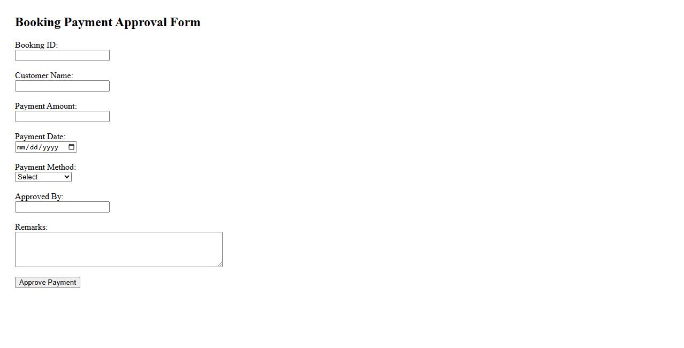Click the "Payment Amount:" label
The image size is (684, 348).
[x=46, y=106]
